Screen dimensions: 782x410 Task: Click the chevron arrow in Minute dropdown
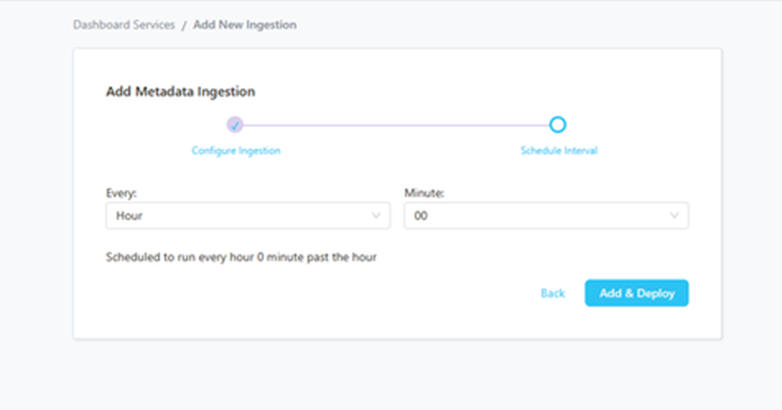[x=674, y=216]
